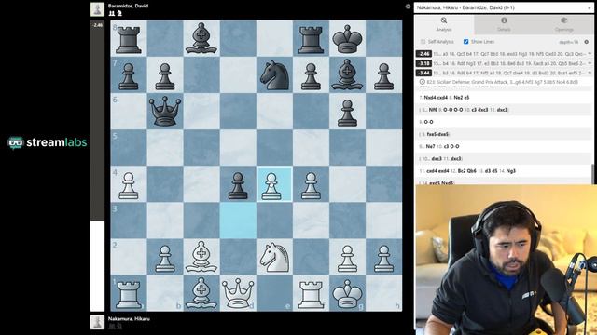Select the white bishop on c2
The height and width of the screenshot is (335, 597).
[201, 257]
